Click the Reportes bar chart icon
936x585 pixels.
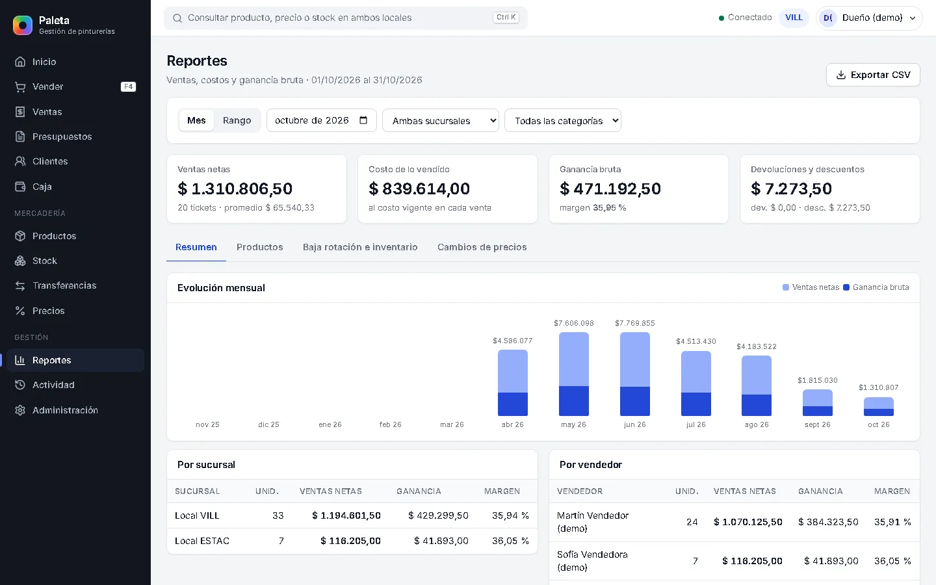(x=20, y=360)
